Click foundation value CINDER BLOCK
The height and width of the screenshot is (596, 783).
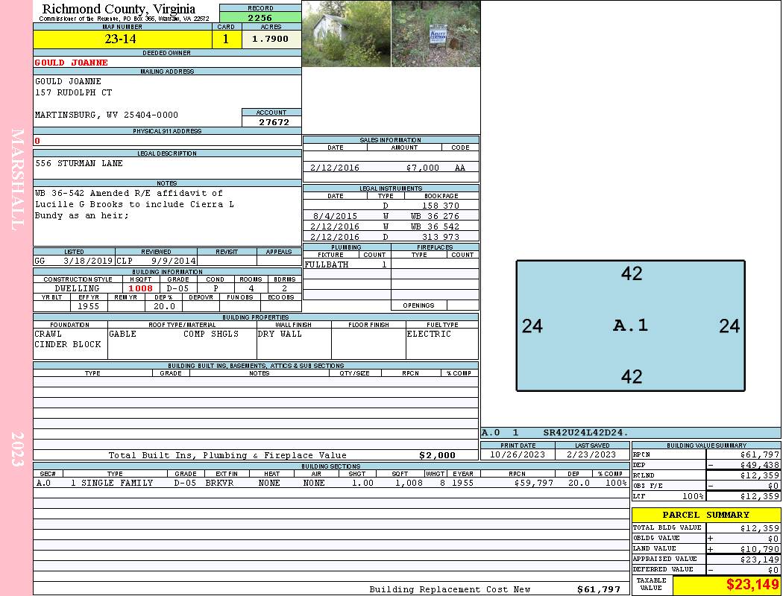[68, 344]
